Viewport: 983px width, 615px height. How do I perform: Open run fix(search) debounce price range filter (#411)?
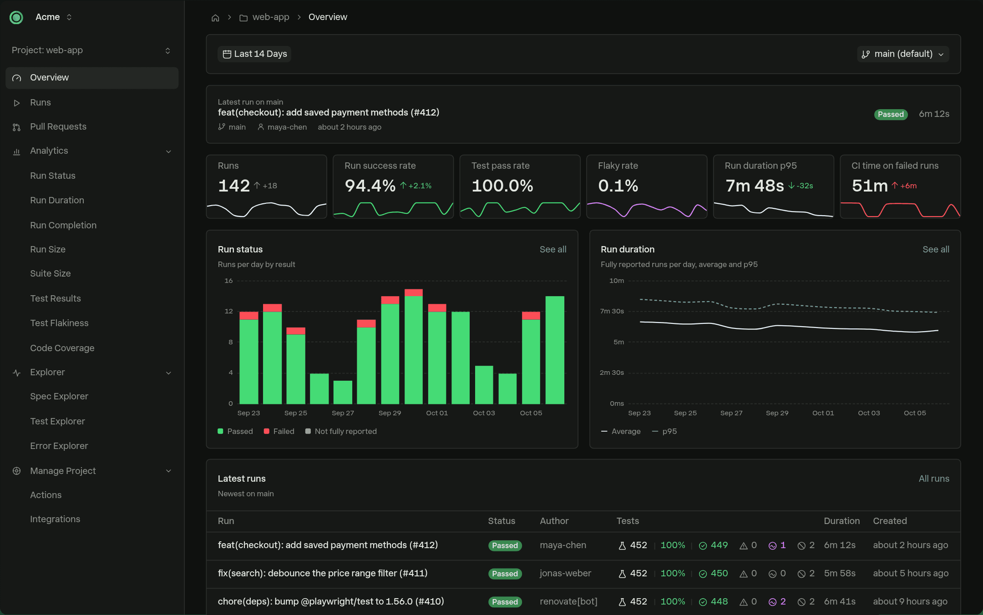click(323, 574)
